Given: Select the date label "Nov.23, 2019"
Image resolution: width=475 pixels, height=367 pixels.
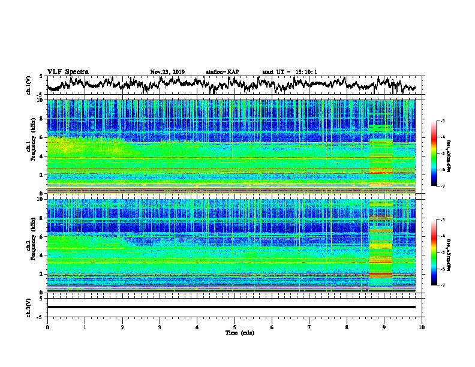Looking at the screenshot, I should pyautogui.click(x=167, y=72).
